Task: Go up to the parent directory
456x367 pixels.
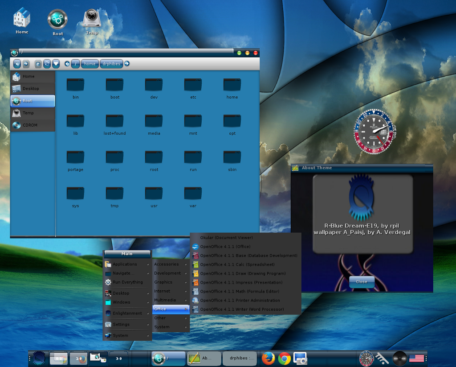Action: click(x=38, y=64)
